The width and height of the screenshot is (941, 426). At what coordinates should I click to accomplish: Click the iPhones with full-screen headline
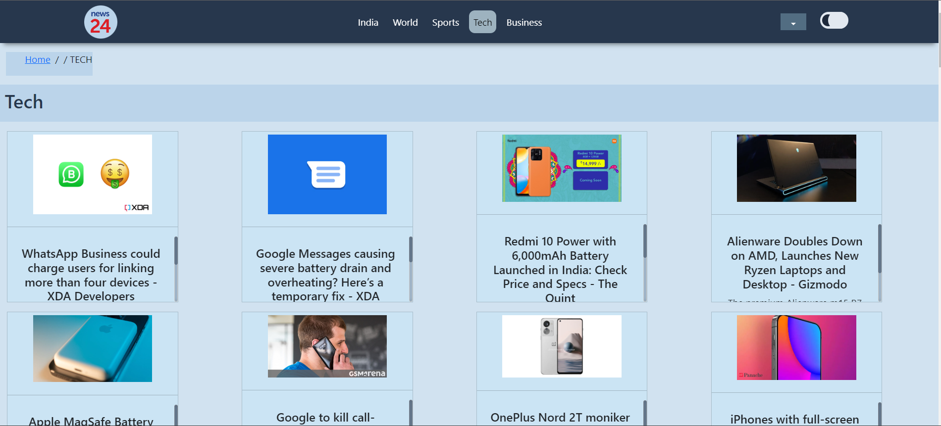[795, 419]
